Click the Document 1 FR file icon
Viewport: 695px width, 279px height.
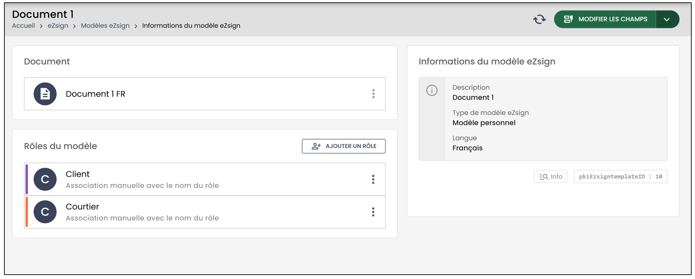pos(45,94)
